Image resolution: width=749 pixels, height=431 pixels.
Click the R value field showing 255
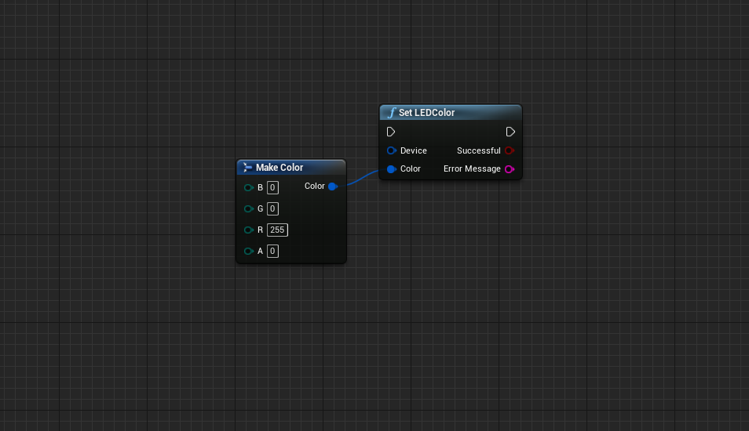coord(277,230)
